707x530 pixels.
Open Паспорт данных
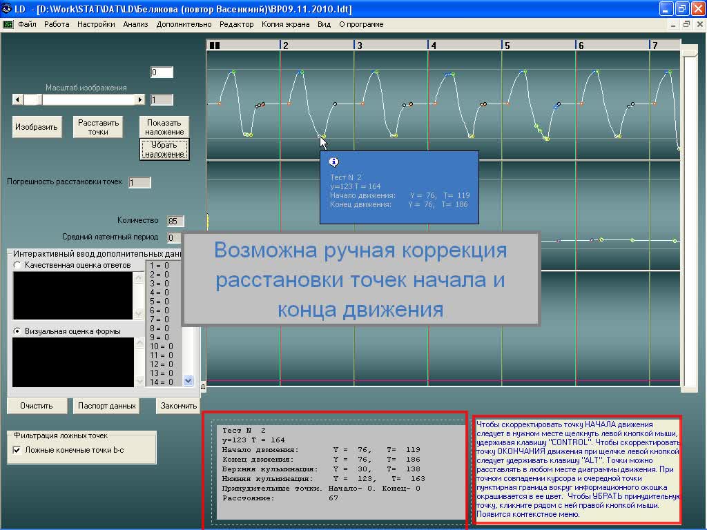pos(106,406)
